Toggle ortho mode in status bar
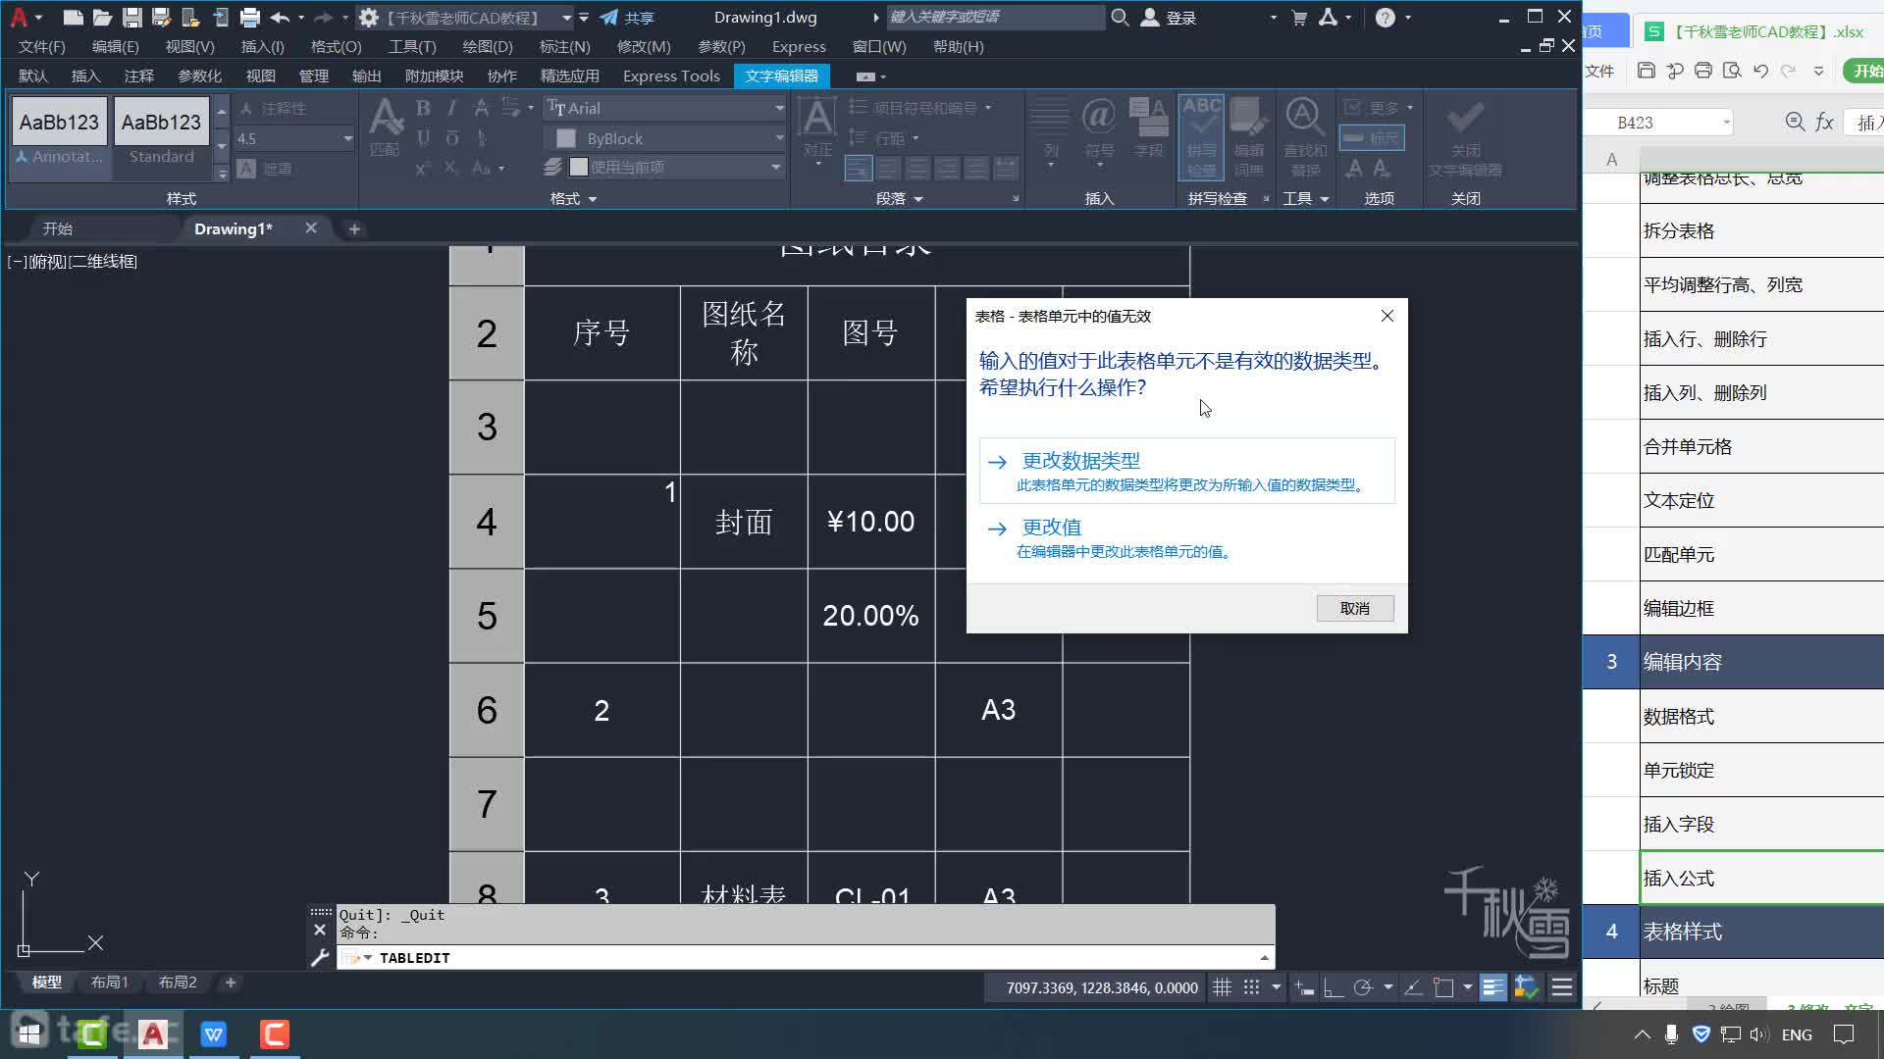The image size is (1884, 1059). [1333, 988]
